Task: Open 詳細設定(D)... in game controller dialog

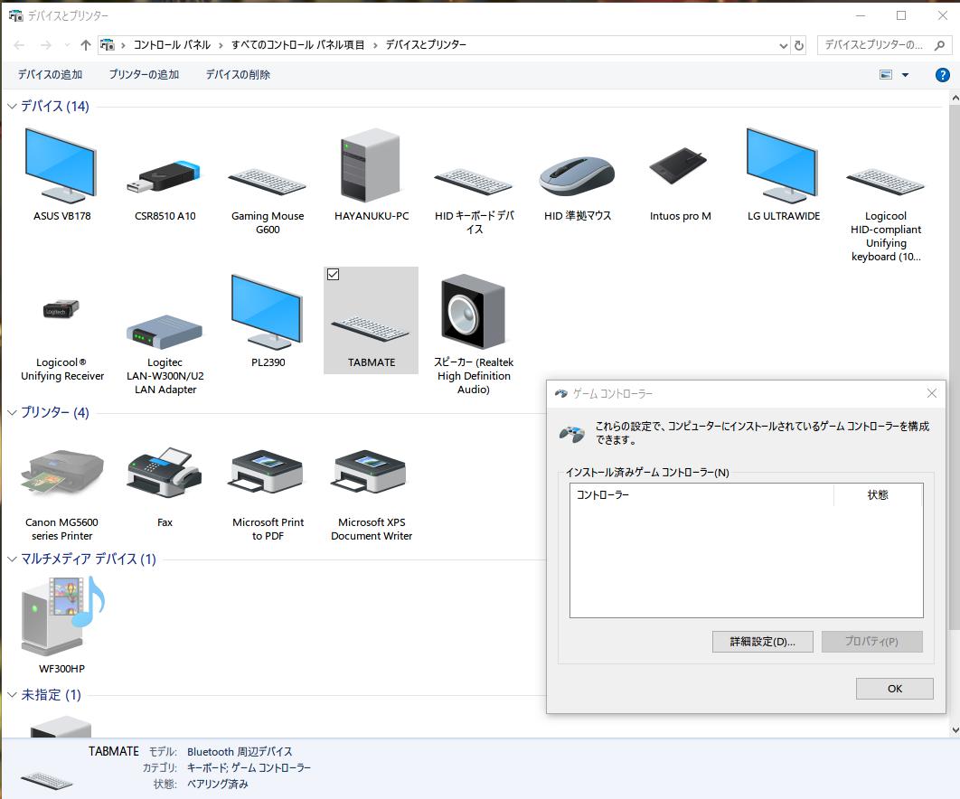Action: 762,642
